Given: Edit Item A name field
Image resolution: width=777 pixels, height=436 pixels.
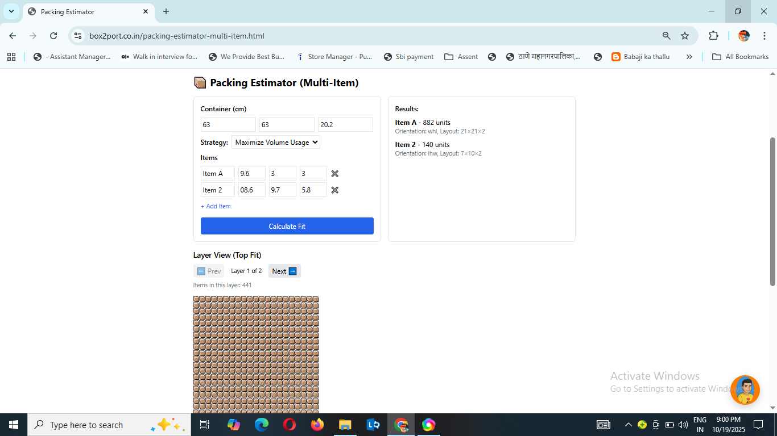Looking at the screenshot, I should pos(218,174).
